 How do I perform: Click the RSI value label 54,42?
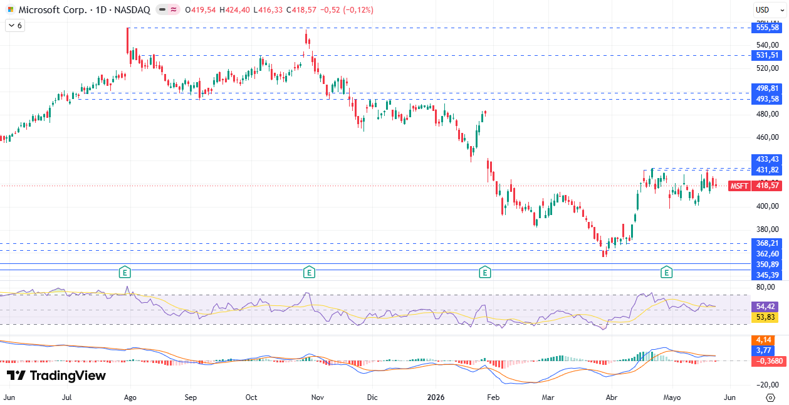pos(765,307)
